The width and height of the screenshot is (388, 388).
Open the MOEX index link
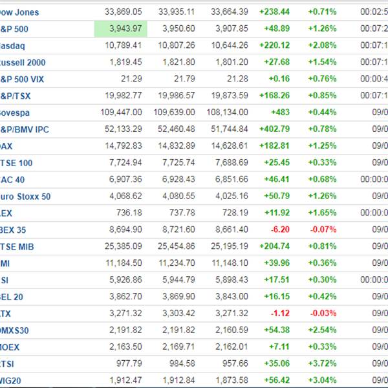pyautogui.click(x=10, y=347)
